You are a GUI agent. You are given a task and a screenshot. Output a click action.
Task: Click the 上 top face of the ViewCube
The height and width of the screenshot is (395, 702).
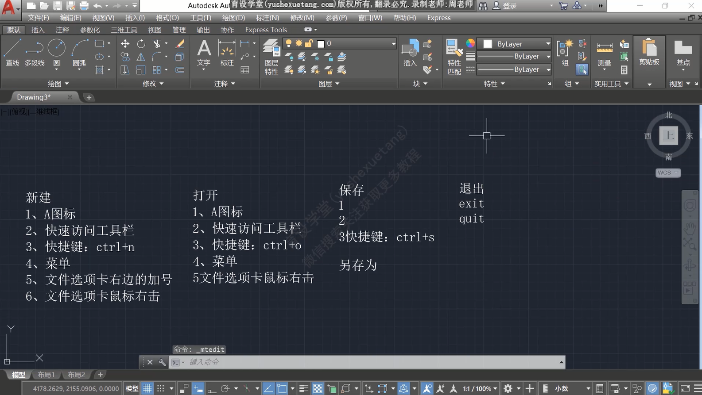668,135
